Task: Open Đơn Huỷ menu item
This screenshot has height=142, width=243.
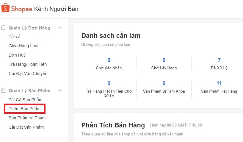Action: (x=17, y=55)
